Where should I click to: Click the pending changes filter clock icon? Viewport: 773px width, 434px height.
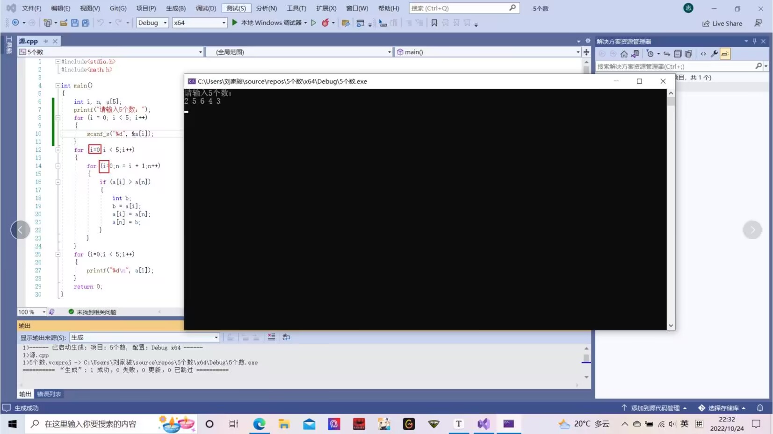point(650,54)
